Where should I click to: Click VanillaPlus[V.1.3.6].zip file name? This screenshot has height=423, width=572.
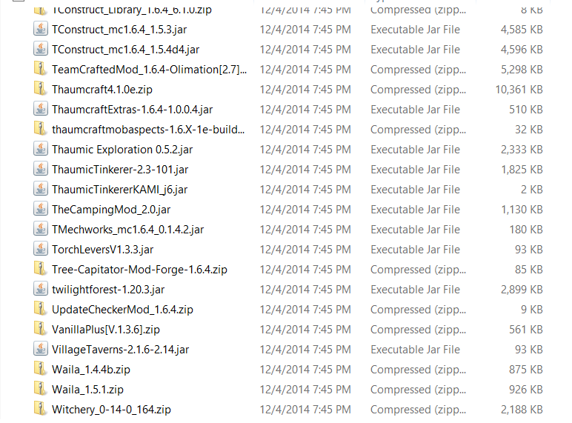[x=106, y=329]
